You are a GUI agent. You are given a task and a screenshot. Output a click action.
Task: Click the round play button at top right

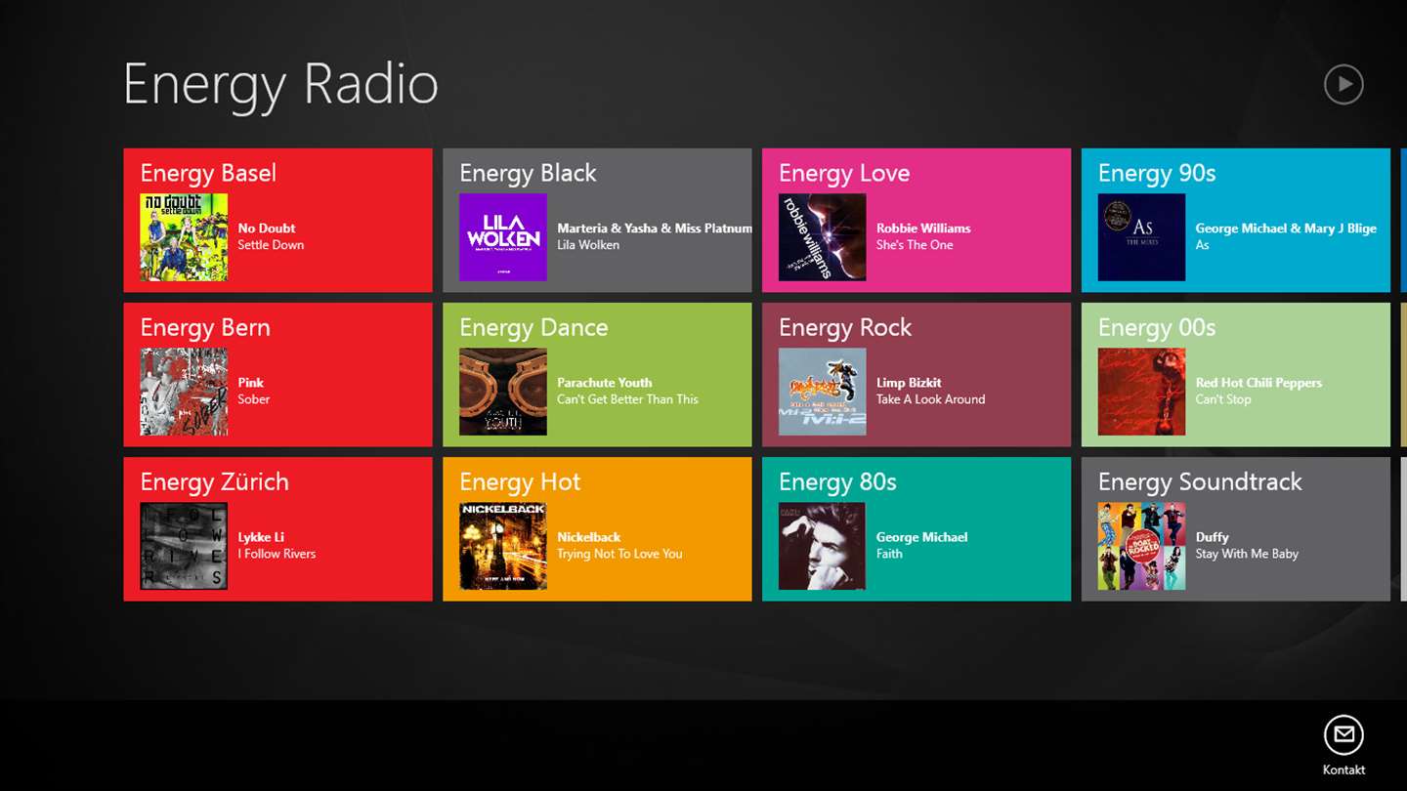click(1343, 84)
